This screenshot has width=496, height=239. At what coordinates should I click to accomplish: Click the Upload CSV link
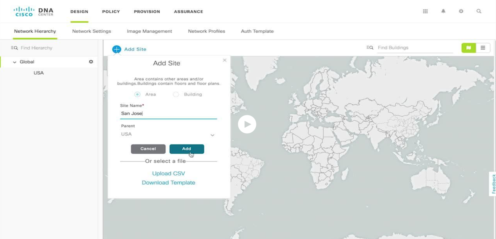[x=168, y=173]
